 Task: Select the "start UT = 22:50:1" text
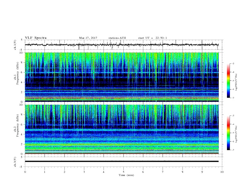(x=152, y=38)
